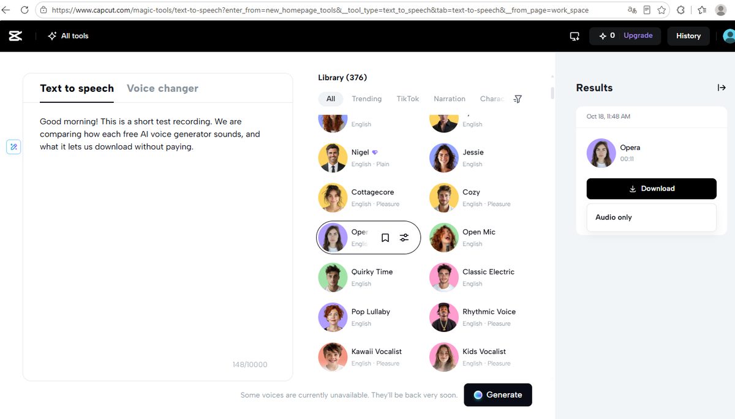Click the Library (376) heading
The height and width of the screenshot is (419, 735).
coord(342,77)
